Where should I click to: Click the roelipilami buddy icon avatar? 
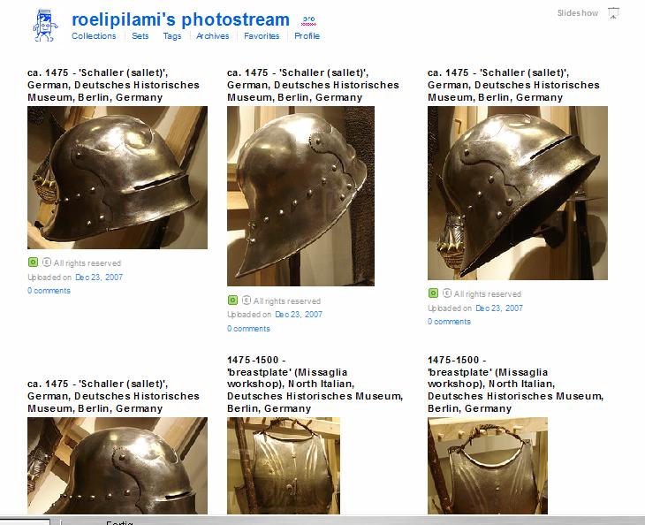point(45,26)
